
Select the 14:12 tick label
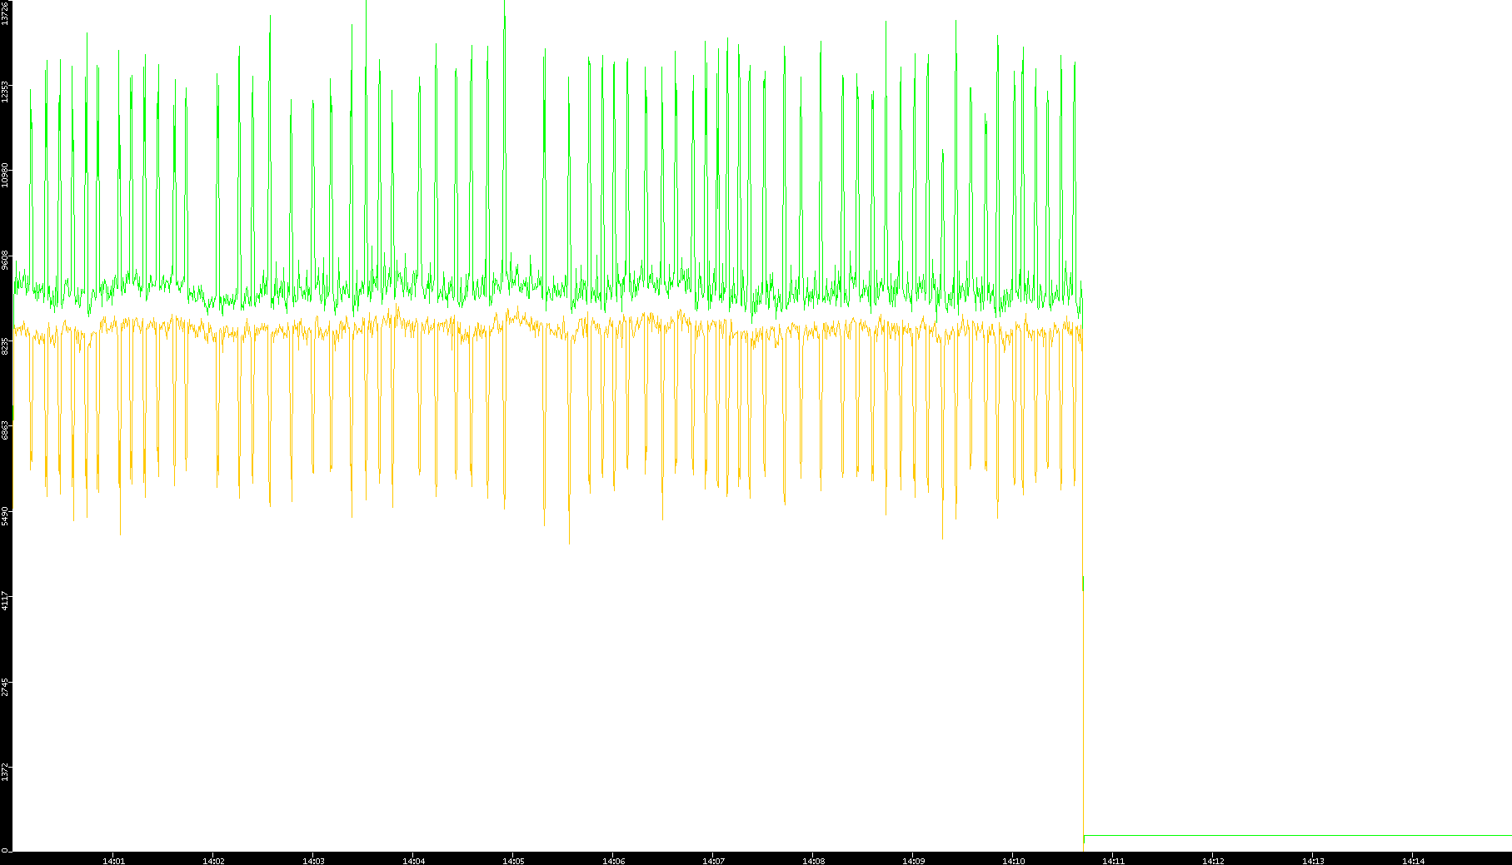coord(1213,861)
